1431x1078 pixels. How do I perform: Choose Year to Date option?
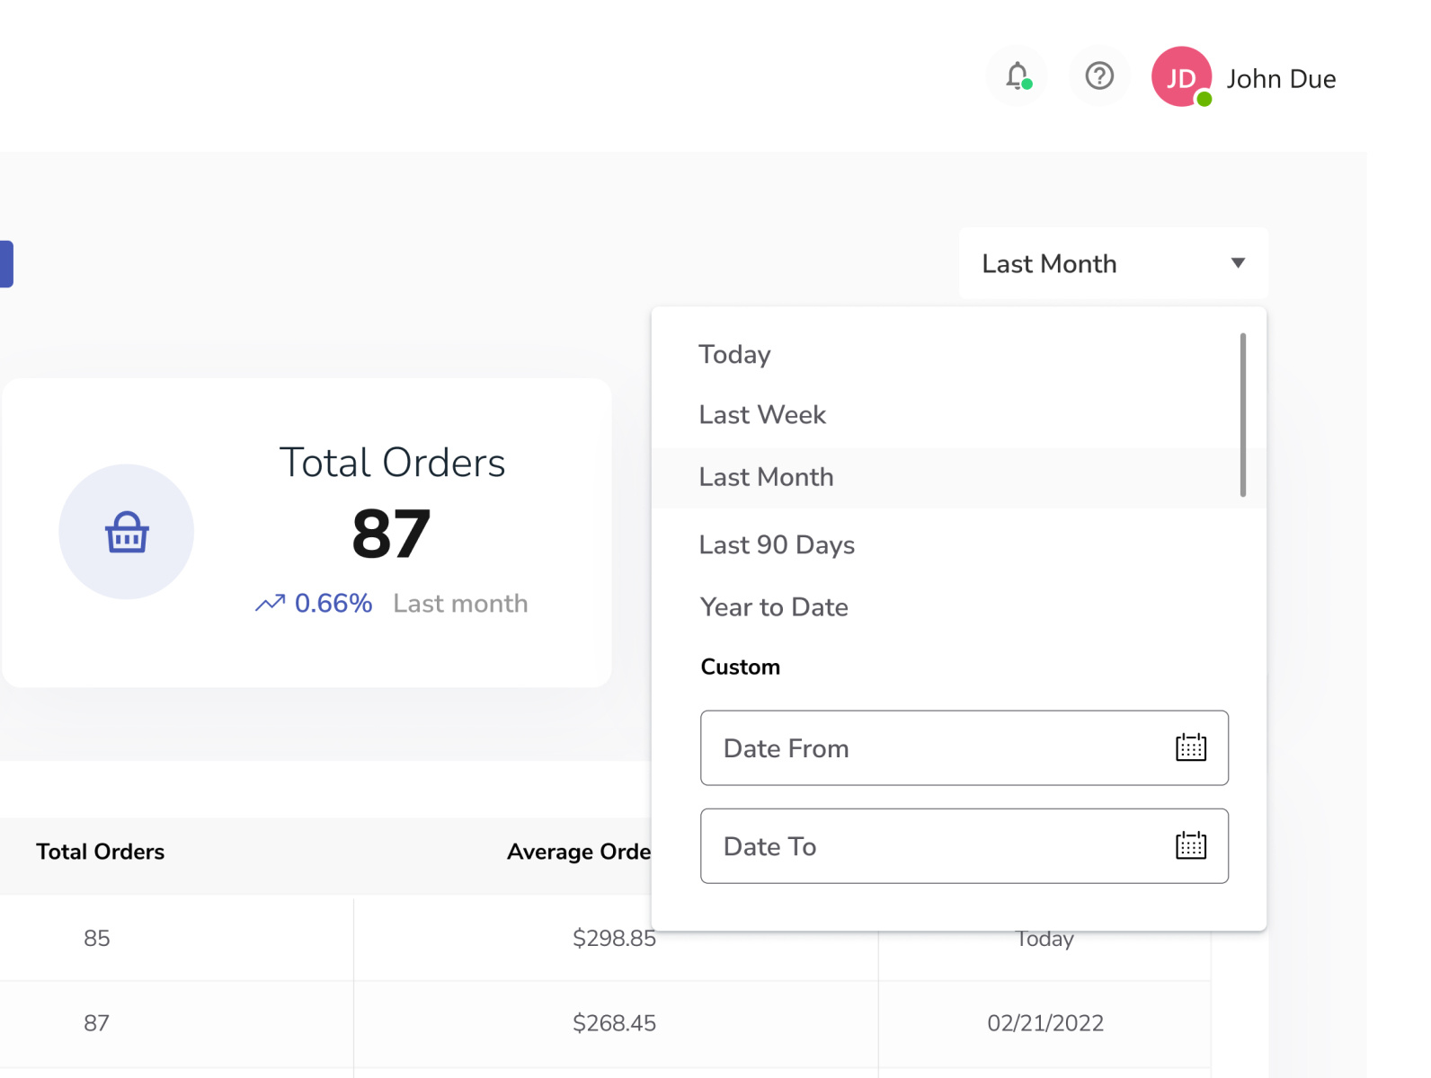pyautogui.click(x=774, y=607)
